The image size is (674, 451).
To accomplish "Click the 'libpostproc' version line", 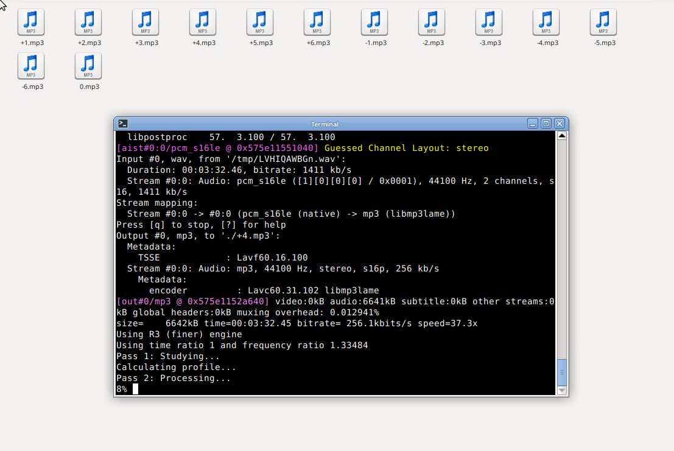I will point(231,137).
